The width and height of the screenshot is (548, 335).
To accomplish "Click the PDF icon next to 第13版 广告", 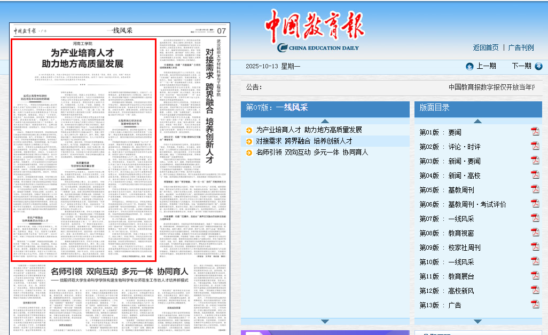I will 535,305.
